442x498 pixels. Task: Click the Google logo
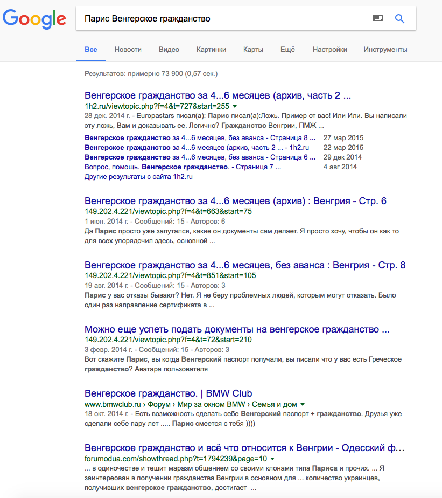pos(34,19)
